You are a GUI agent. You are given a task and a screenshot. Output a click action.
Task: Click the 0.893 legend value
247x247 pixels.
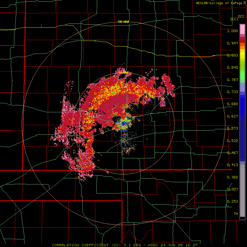click(x=232, y=55)
